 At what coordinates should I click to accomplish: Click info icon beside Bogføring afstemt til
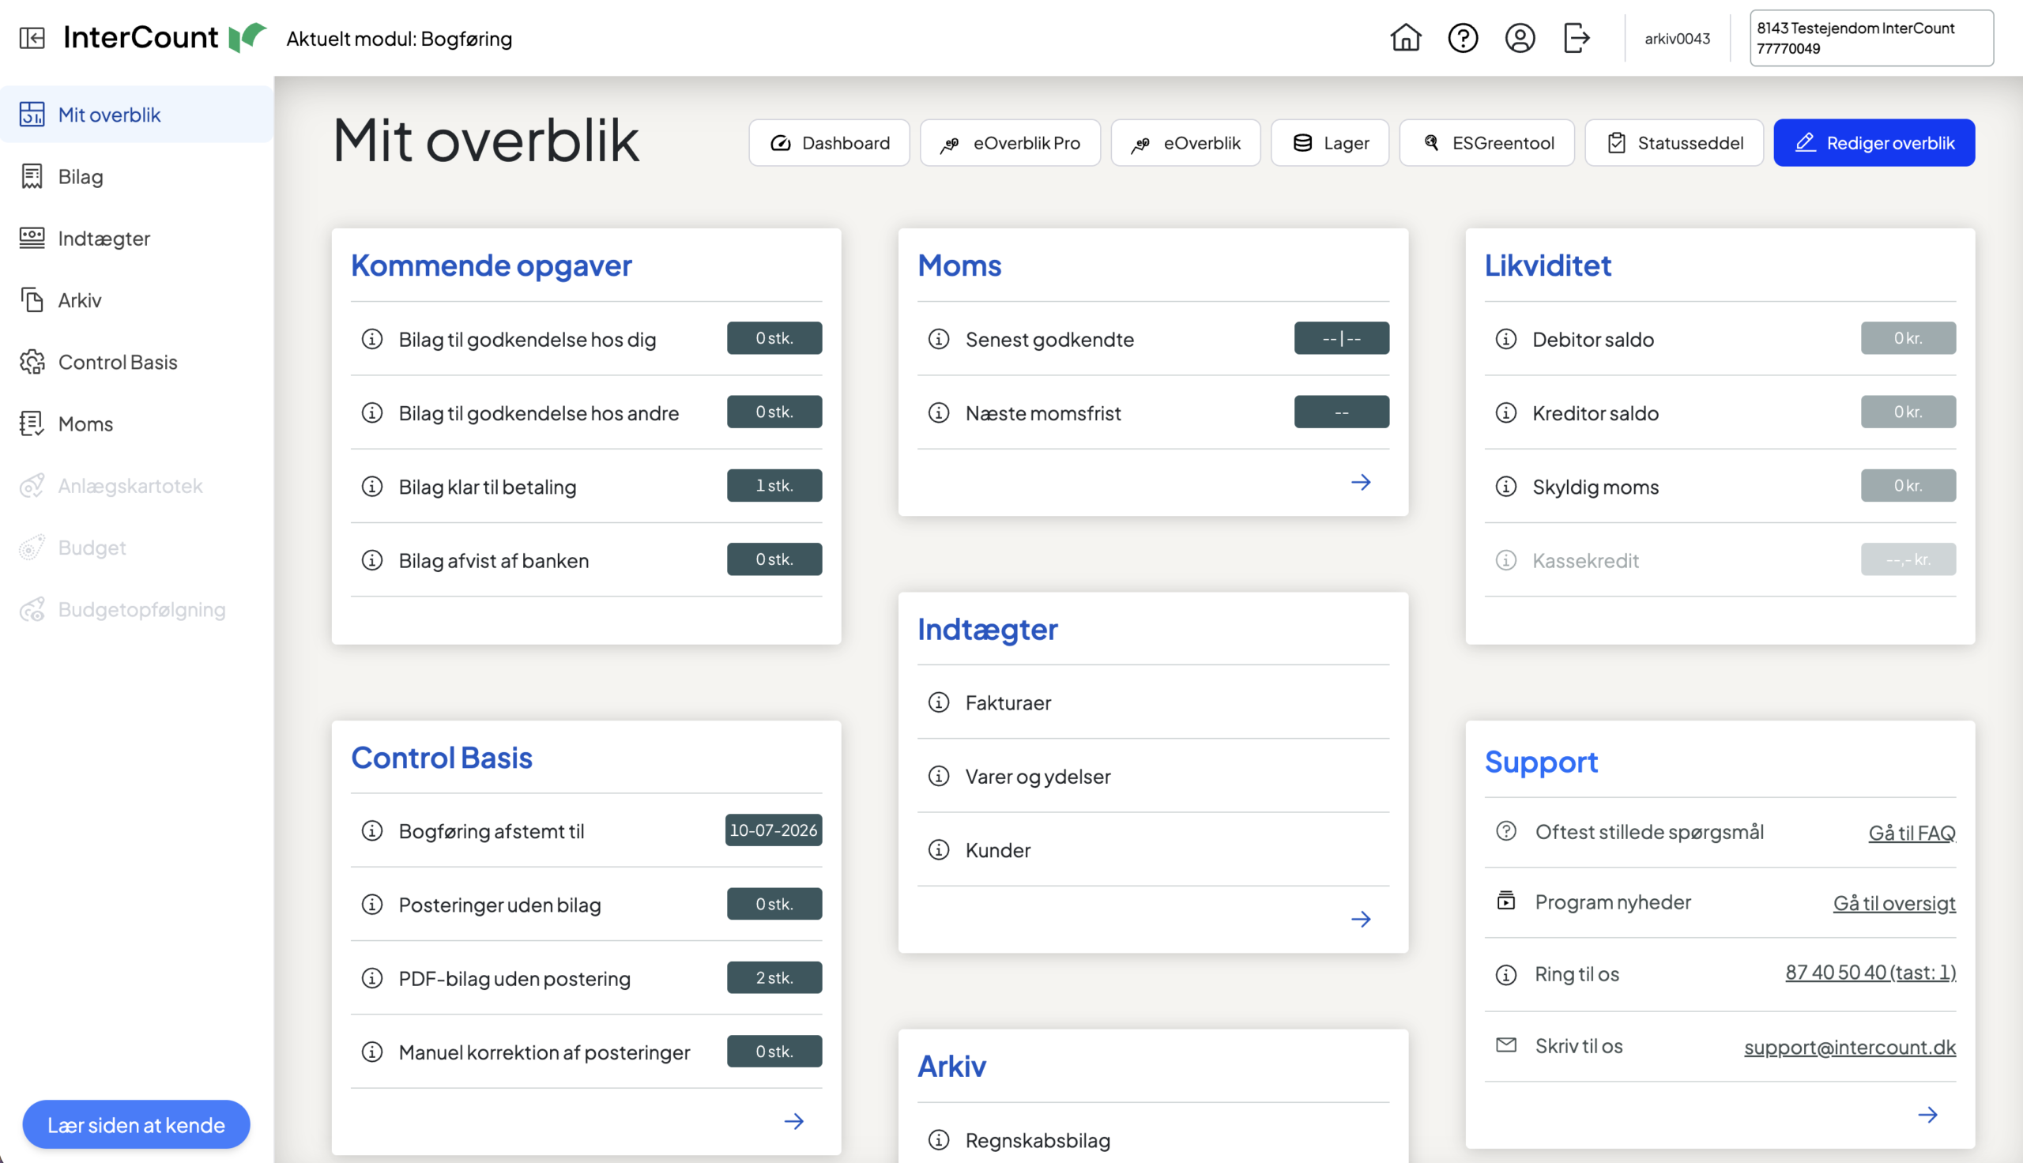(372, 830)
